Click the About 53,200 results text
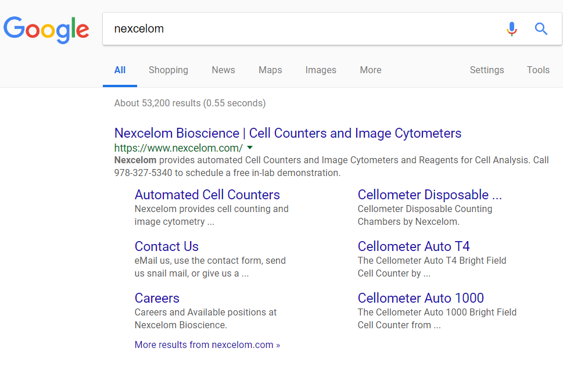 click(190, 103)
